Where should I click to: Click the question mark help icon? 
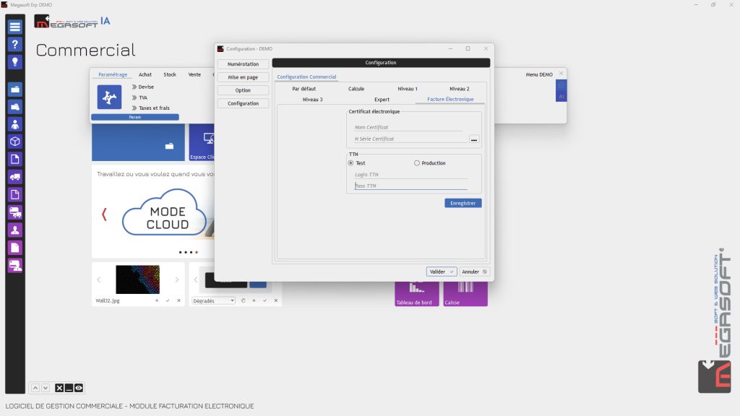pyautogui.click(x=15, y=44)
